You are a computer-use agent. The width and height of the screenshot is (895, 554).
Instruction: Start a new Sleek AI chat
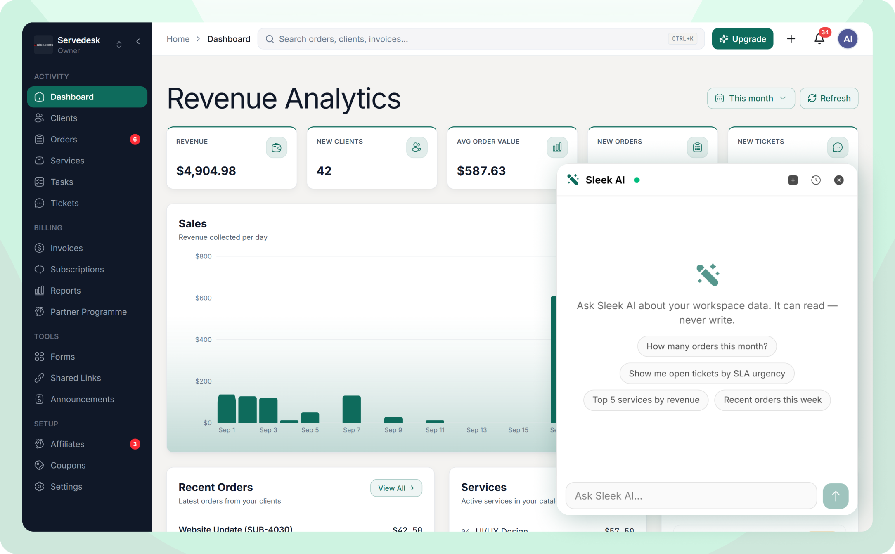pyautogui.click(x=793, y=180)
